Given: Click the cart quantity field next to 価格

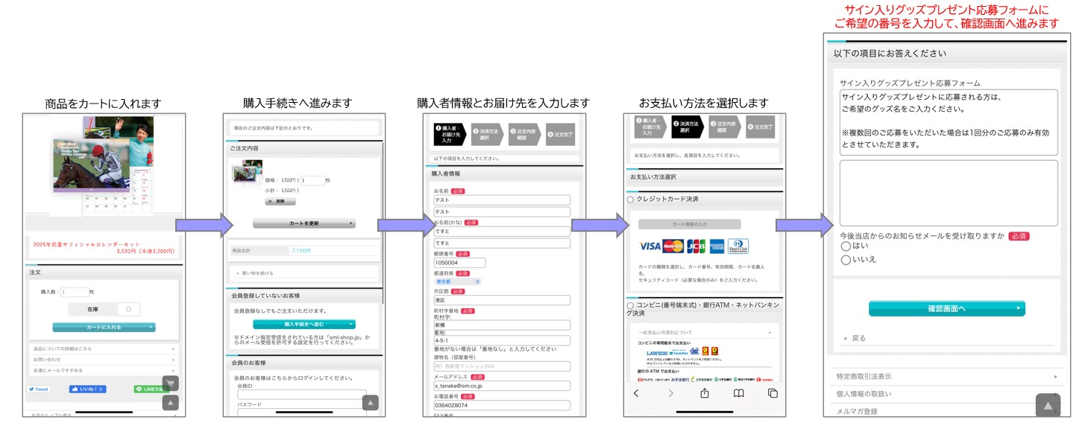Looking at the screenshot, I should [x=313, y=180].
